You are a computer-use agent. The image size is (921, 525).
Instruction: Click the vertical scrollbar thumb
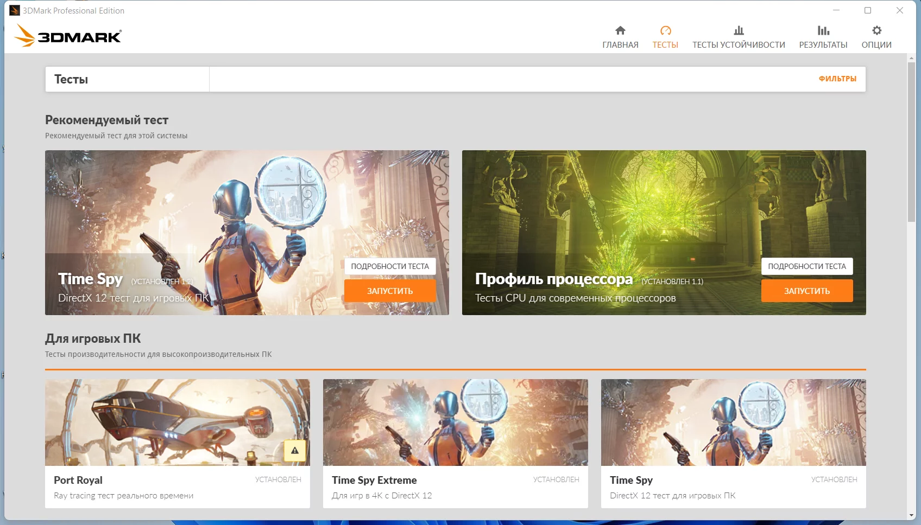(x=911, y=142)
